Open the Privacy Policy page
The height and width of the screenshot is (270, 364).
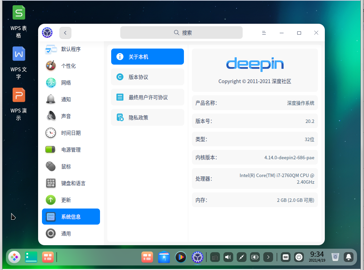[x=147, y=117]
